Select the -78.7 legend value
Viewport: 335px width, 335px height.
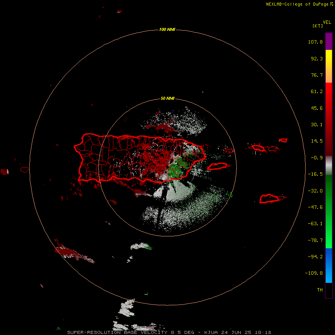tap(315, 240)
